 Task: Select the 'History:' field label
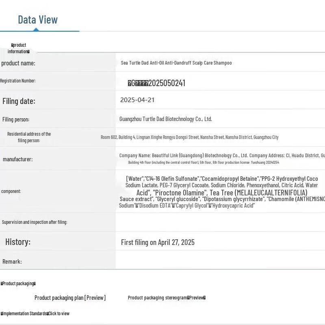click(18, 242)
